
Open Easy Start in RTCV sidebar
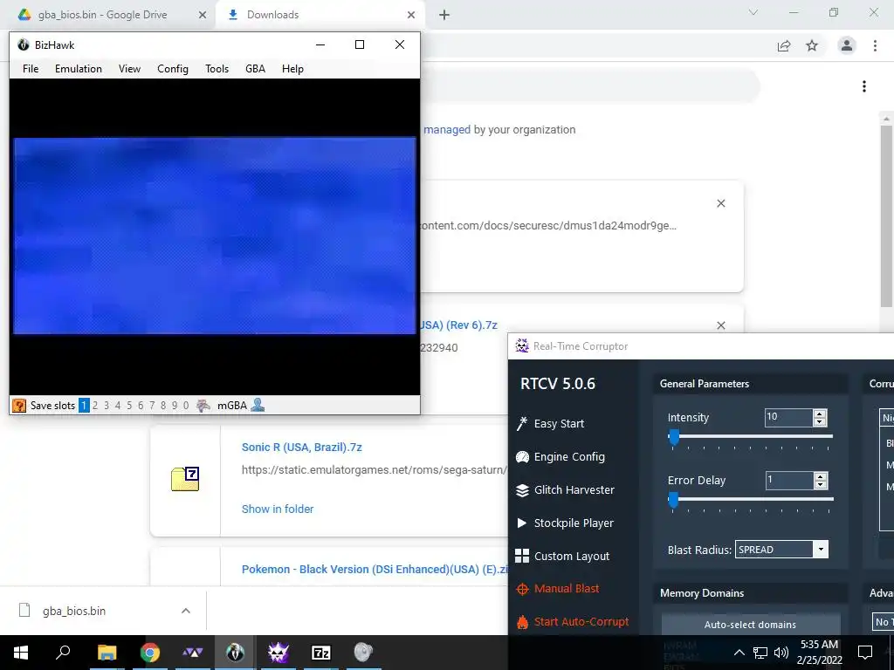click(x=550, y=423)
